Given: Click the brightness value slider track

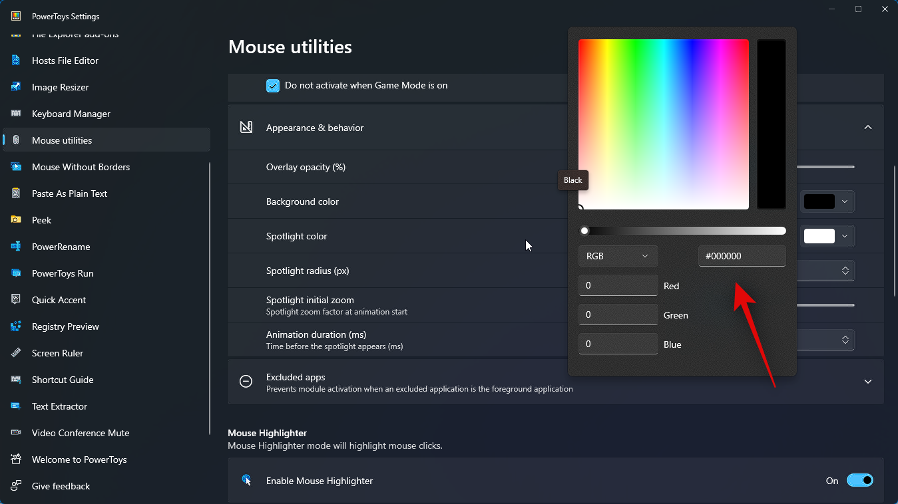Looking at the screenshot, I should click(x=682, y=231).
